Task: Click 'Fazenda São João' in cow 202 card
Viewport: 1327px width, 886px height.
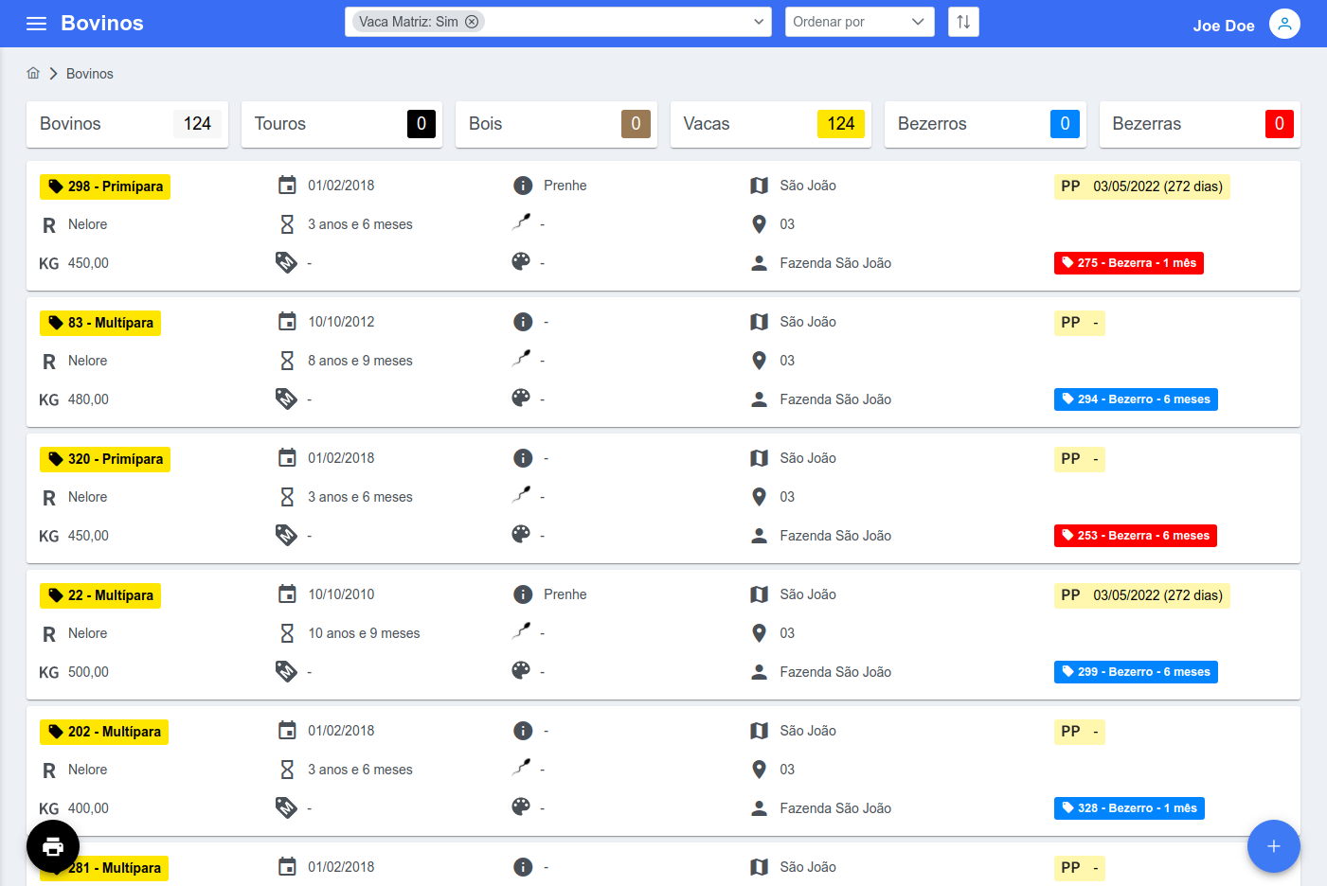Action: pyautogui.click(x=835, y=808)
